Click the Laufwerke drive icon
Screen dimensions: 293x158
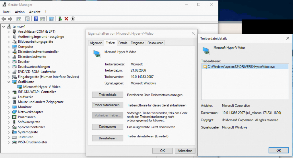point(14,97)
